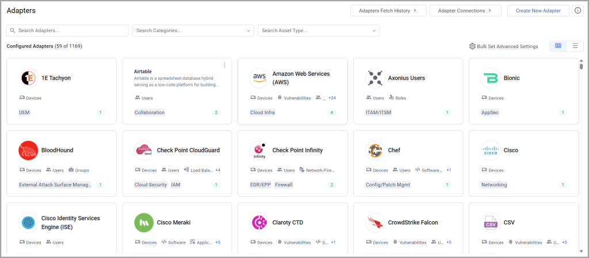Click the External Attack Surface category tag
The image size is (589, 258).
coord(55,185)
